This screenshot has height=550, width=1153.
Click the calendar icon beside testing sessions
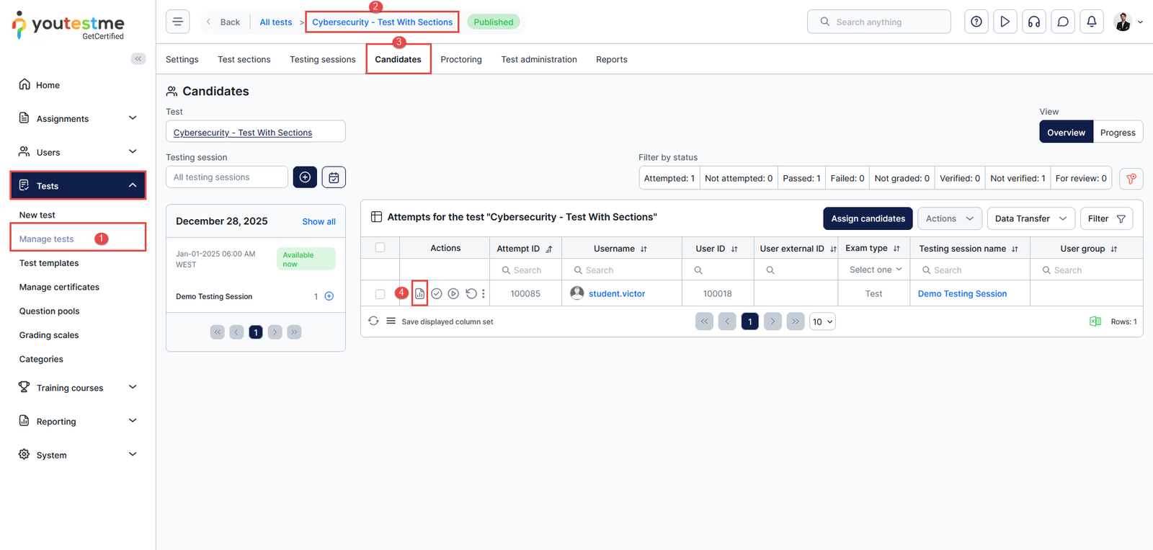click(x=334, y=177)
